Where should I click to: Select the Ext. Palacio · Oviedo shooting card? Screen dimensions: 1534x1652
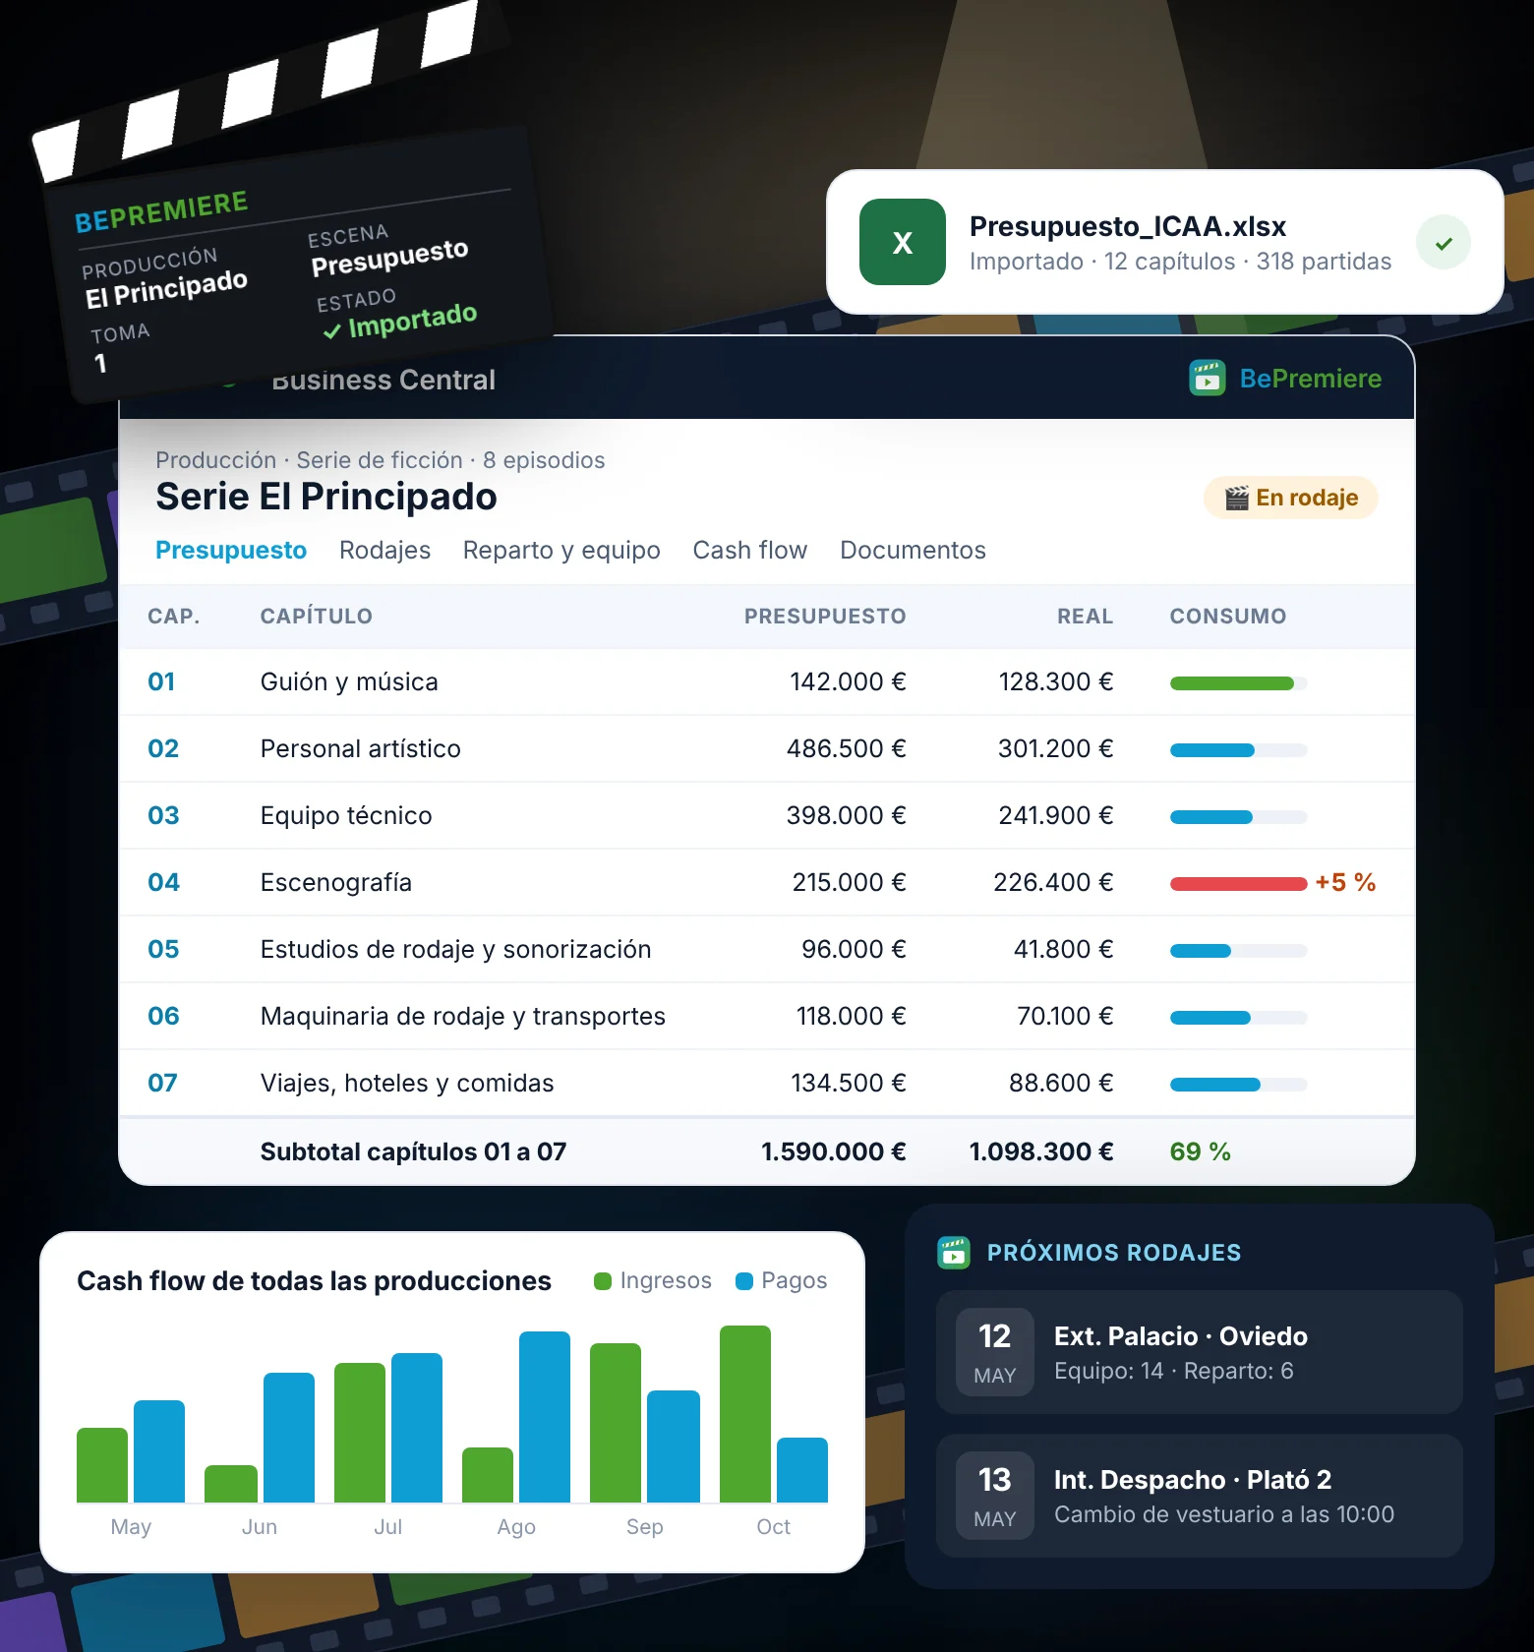1200,1352
